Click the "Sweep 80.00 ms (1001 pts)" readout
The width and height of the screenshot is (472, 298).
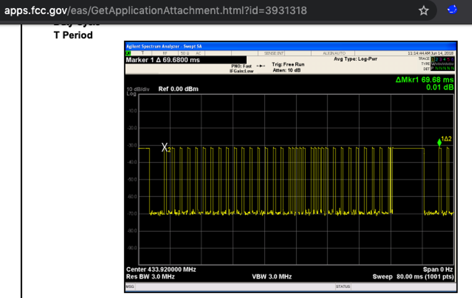[x=413, y=277]
